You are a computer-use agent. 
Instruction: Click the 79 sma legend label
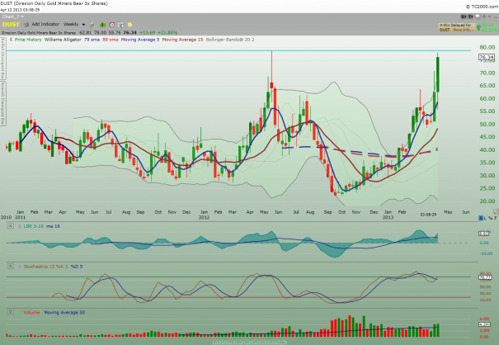click(x=92, y=40)
